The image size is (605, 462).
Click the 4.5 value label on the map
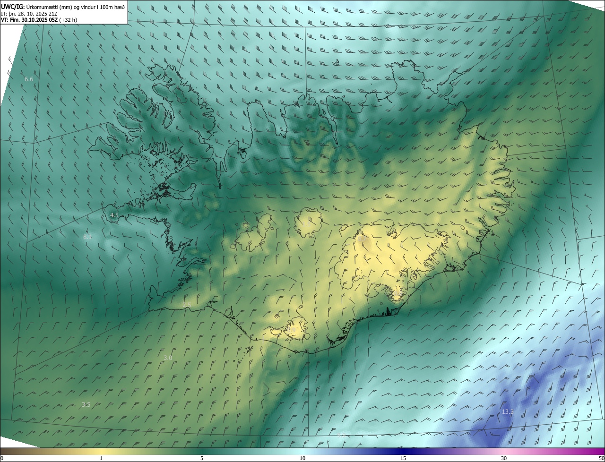(114, 215)
